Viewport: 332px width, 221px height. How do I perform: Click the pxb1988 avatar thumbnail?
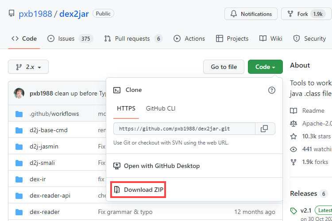[19, 93]
